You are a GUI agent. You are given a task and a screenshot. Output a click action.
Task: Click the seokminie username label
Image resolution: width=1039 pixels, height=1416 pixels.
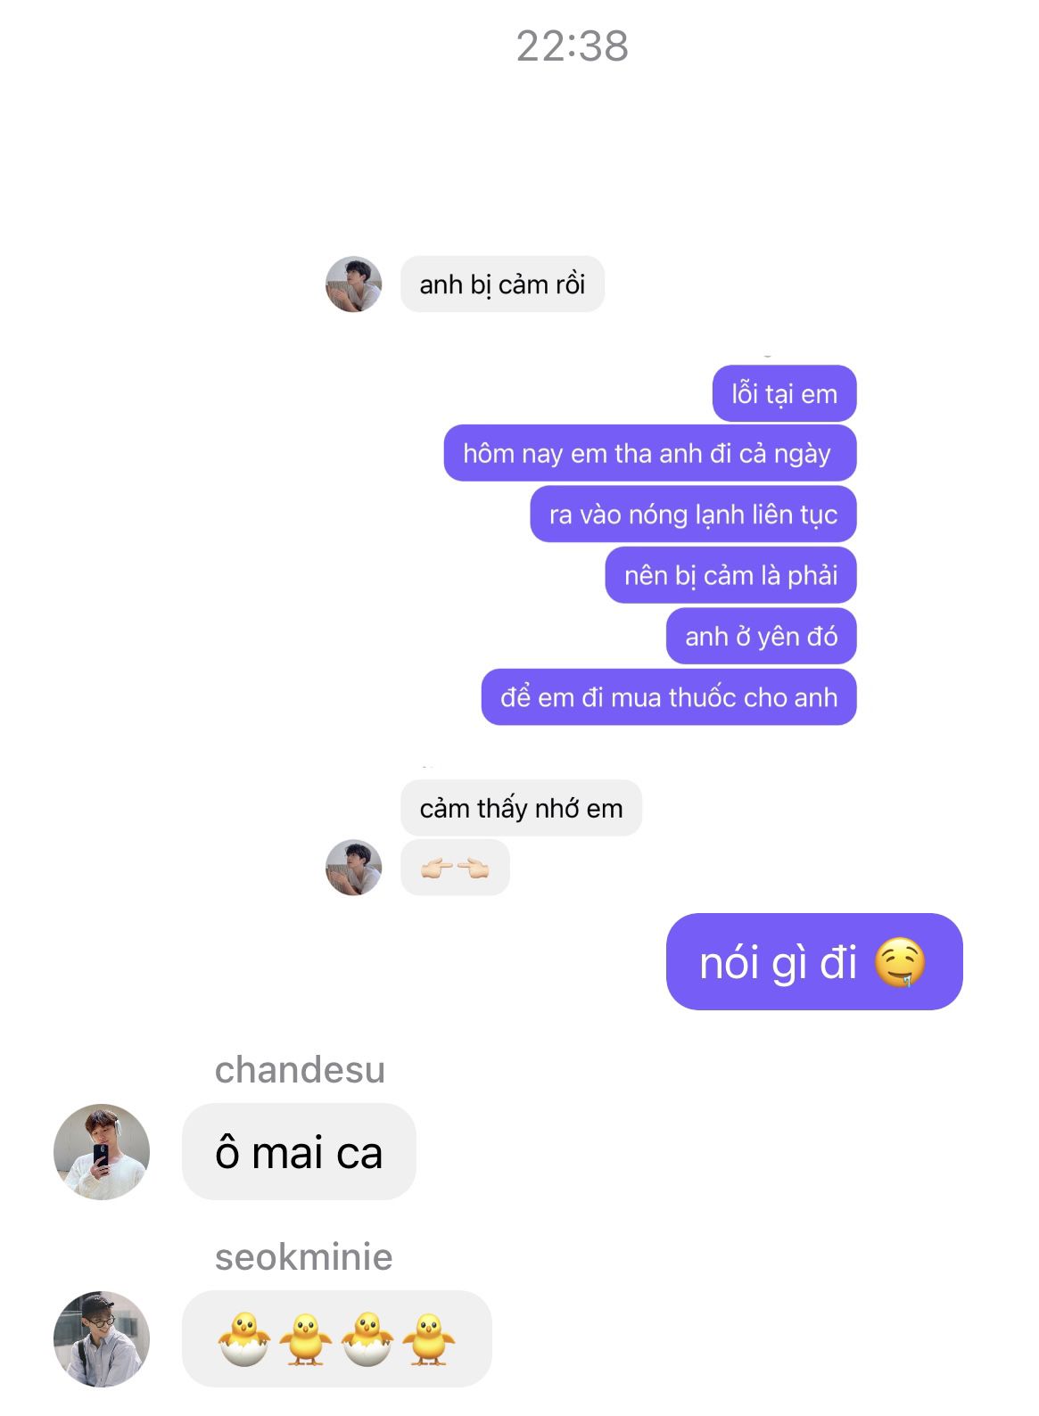303,1256
